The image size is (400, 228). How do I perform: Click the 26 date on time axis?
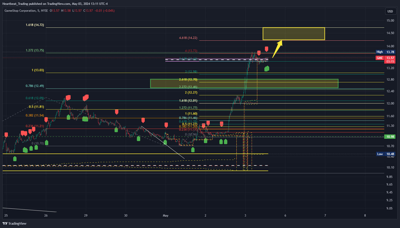(x=46, y=216)
